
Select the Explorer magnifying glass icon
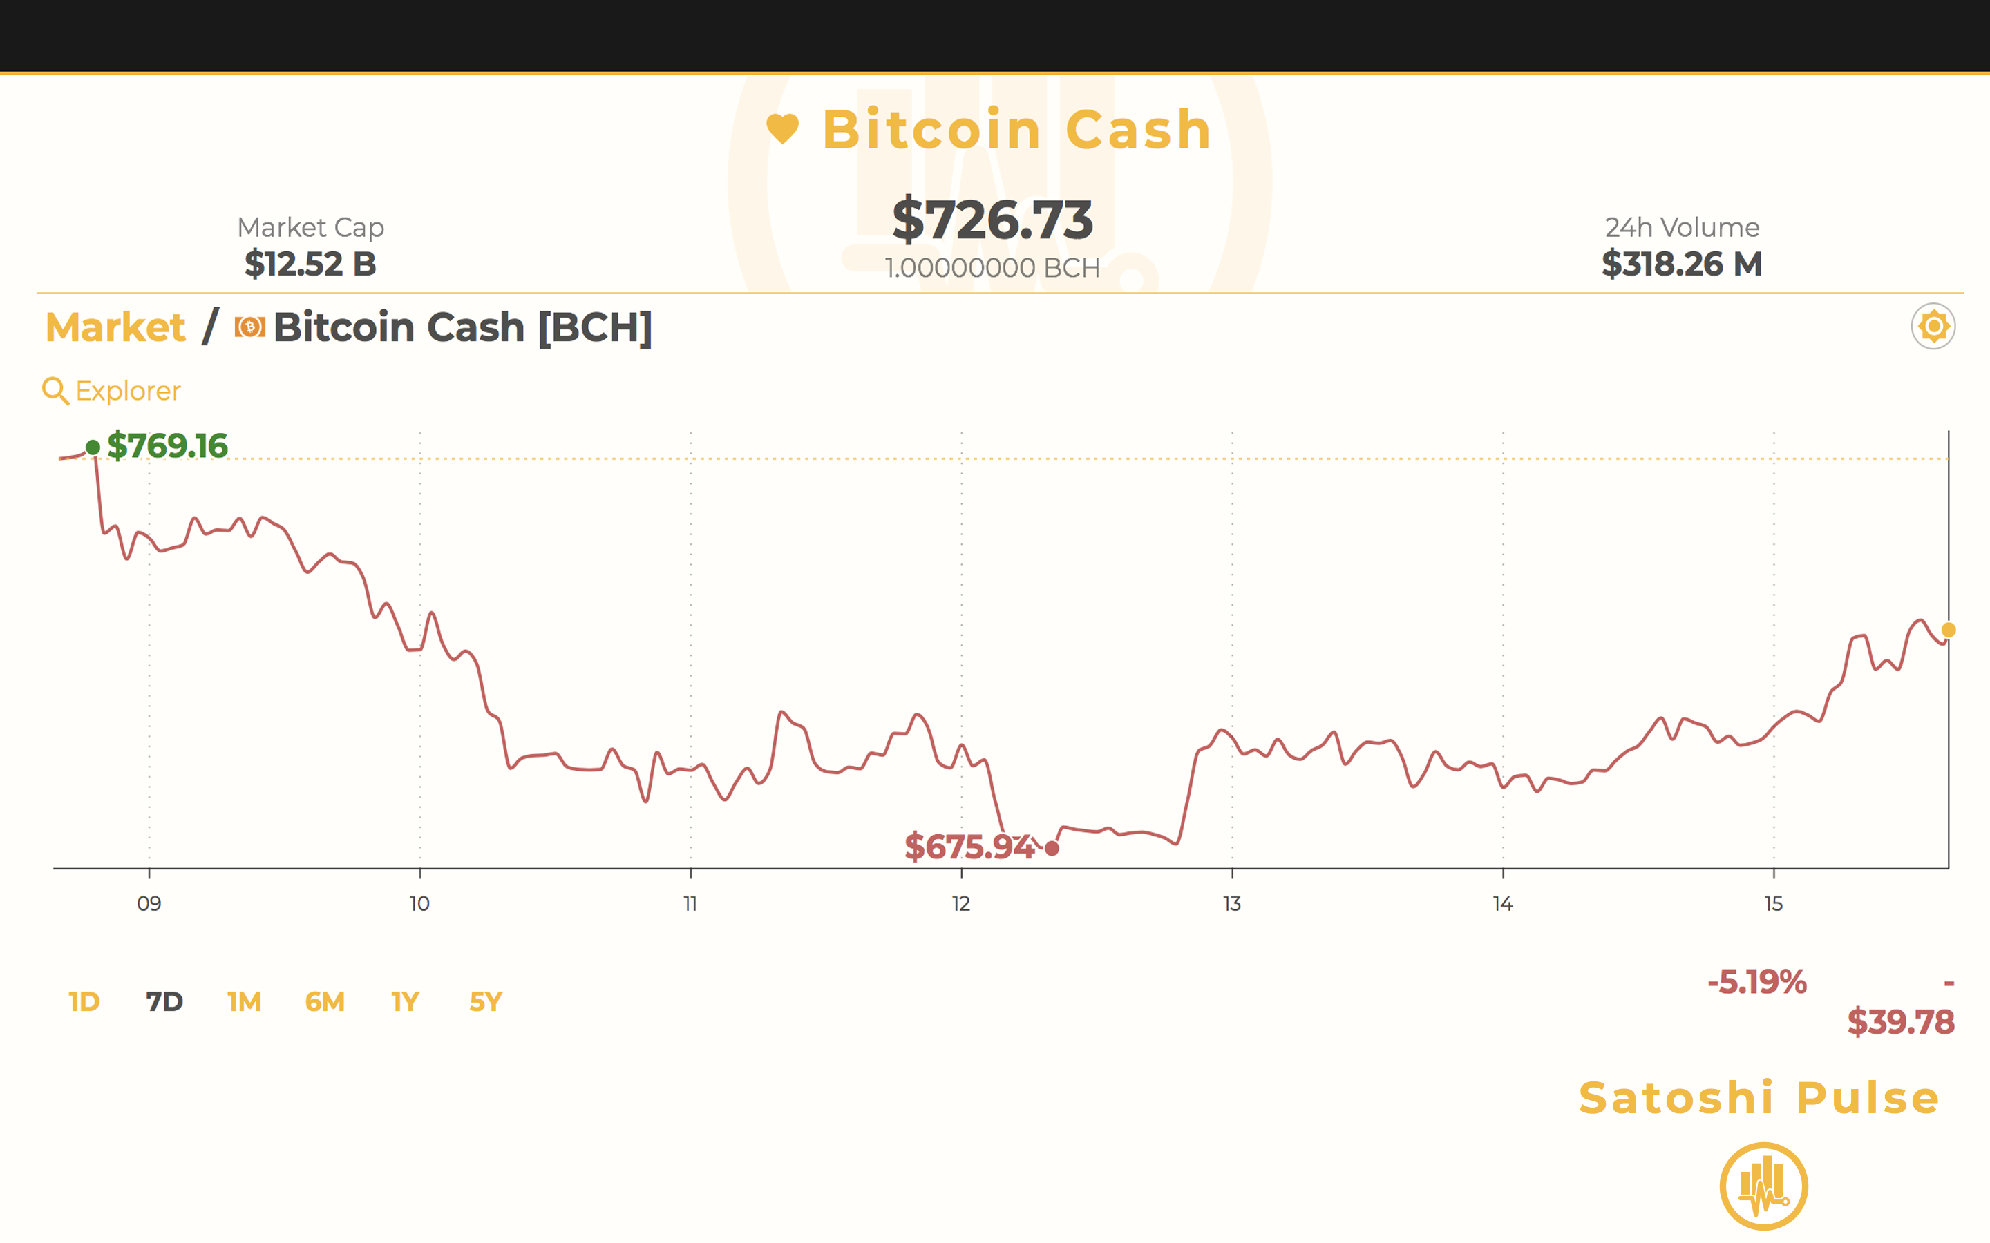click(55, 389)
